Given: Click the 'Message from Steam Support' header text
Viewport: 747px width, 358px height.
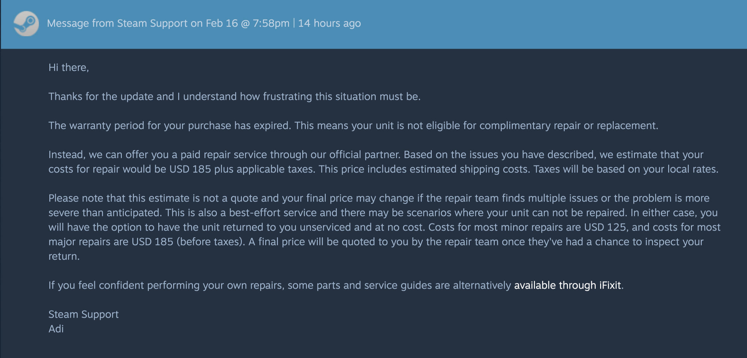Looking at the screenshot, I should [117, 23].
